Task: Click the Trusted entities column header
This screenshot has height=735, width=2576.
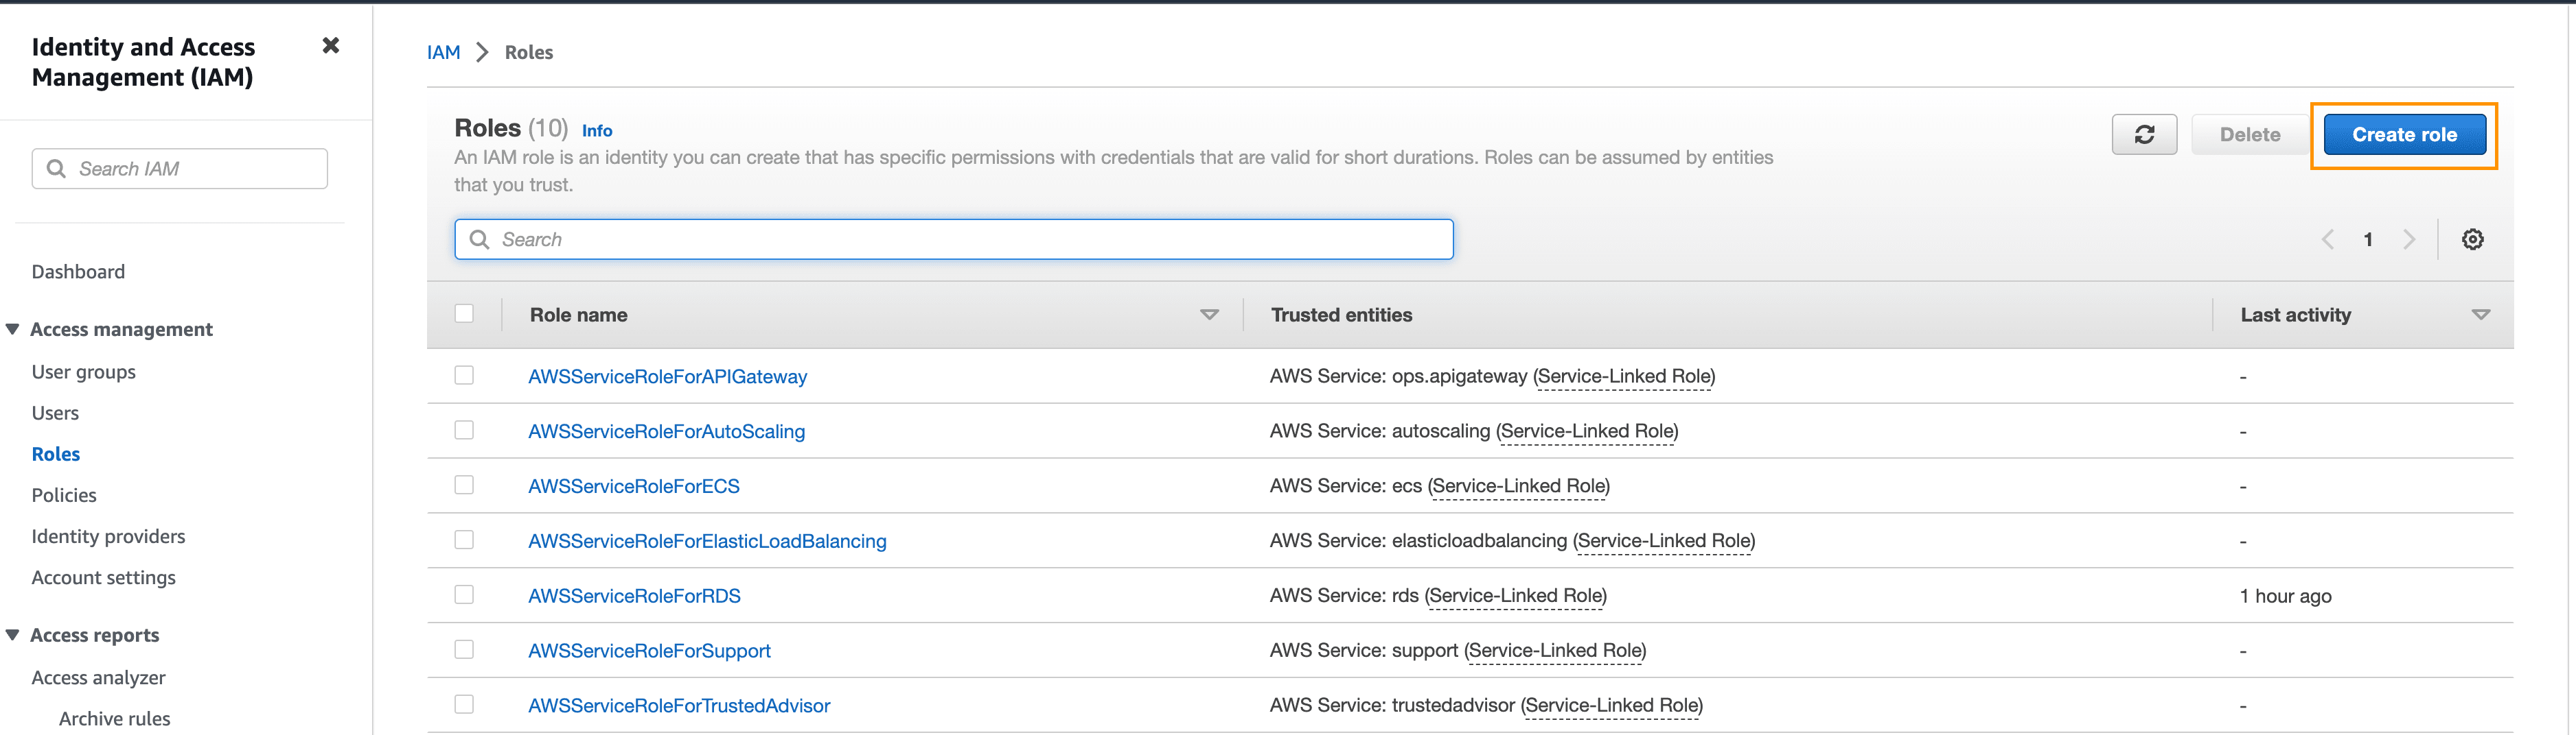Action: (x=1341, y=315)
